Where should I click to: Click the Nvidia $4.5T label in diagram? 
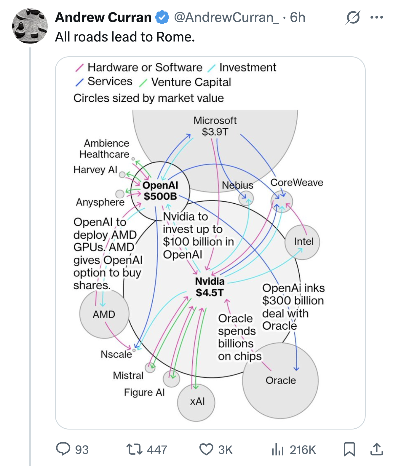pos(210,287)
